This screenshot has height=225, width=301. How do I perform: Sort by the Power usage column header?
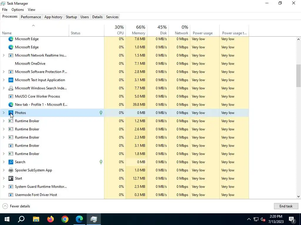coord(205,30)
